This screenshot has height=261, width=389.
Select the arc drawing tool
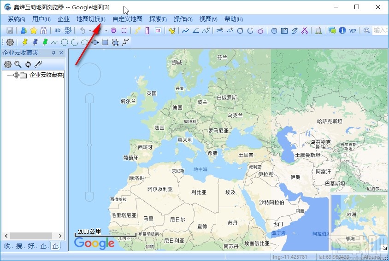pos(74,42)
